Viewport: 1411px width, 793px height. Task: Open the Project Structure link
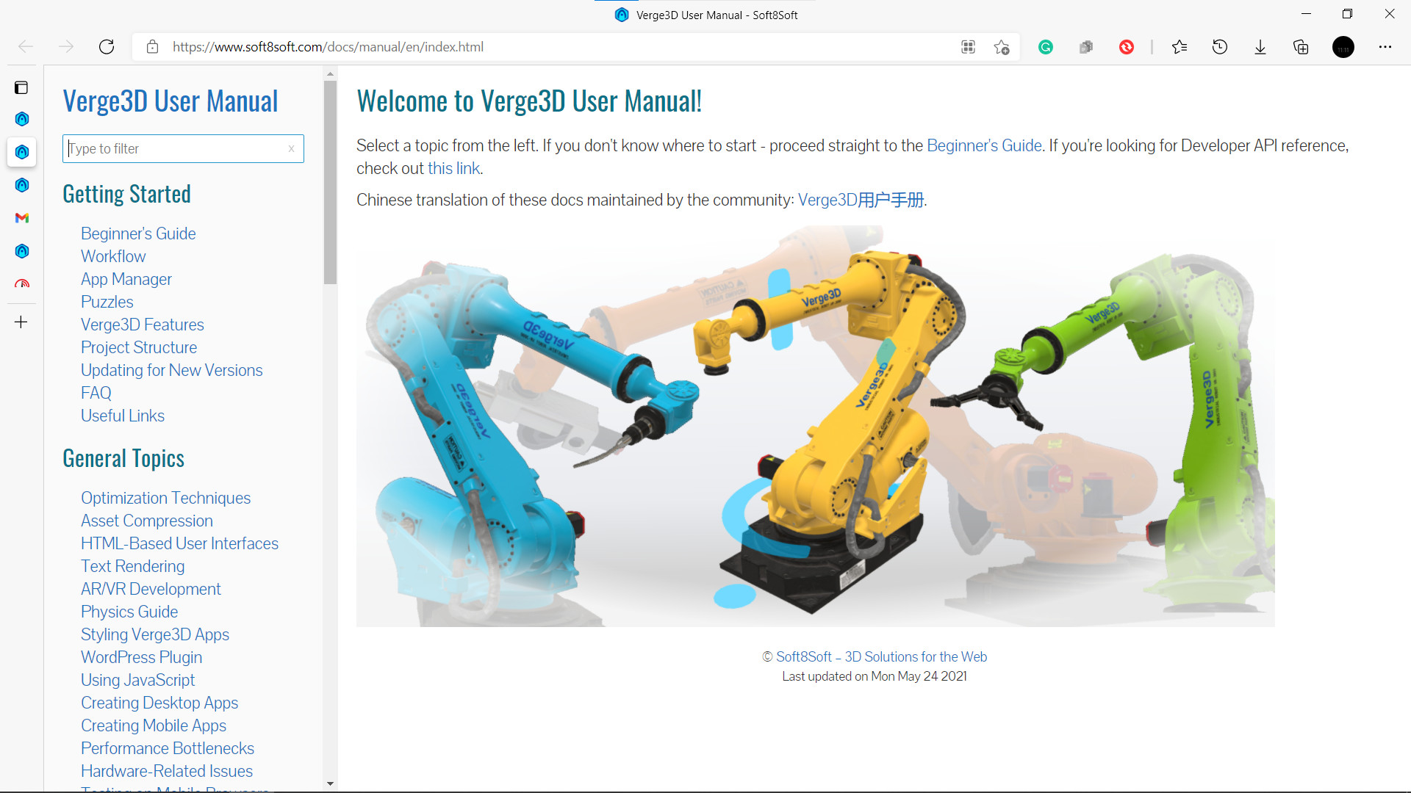coord(139,347)
